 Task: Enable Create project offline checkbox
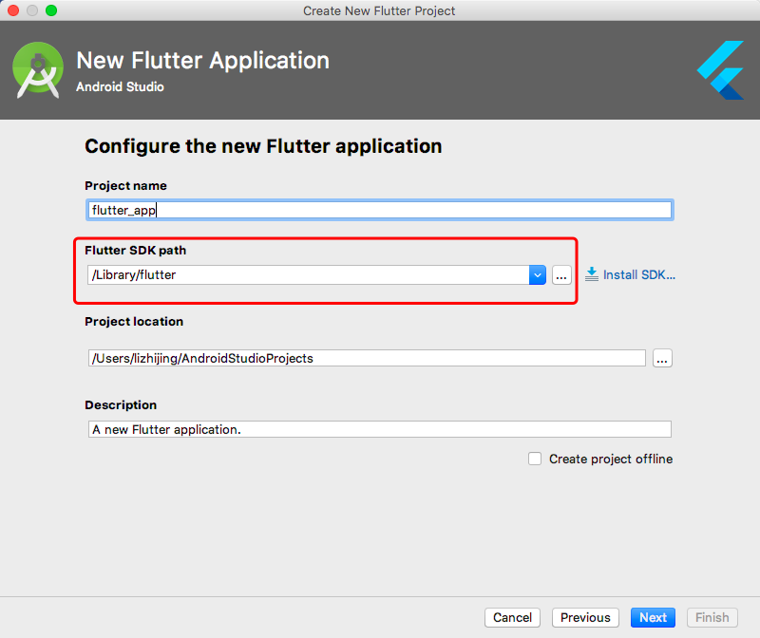click(535, 459)
